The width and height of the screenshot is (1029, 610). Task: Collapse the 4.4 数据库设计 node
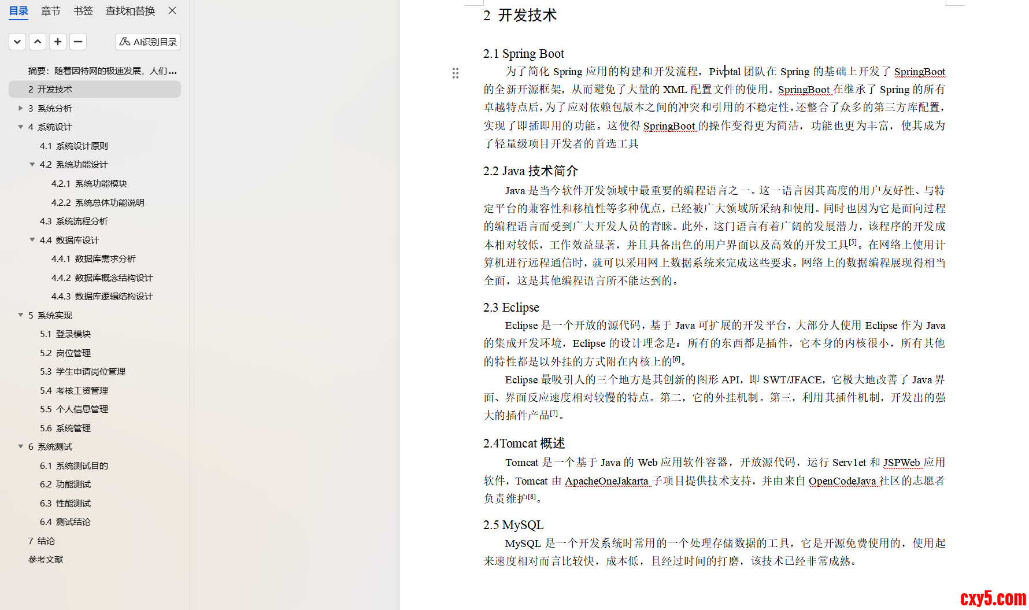[32, 240]
